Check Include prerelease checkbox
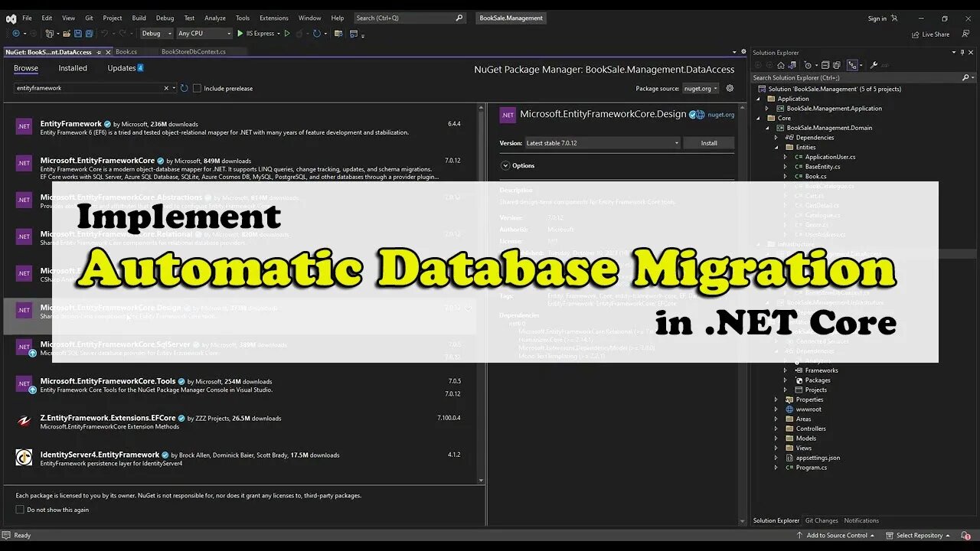Viewport: 980px width, 551px height. pos(197,88)
